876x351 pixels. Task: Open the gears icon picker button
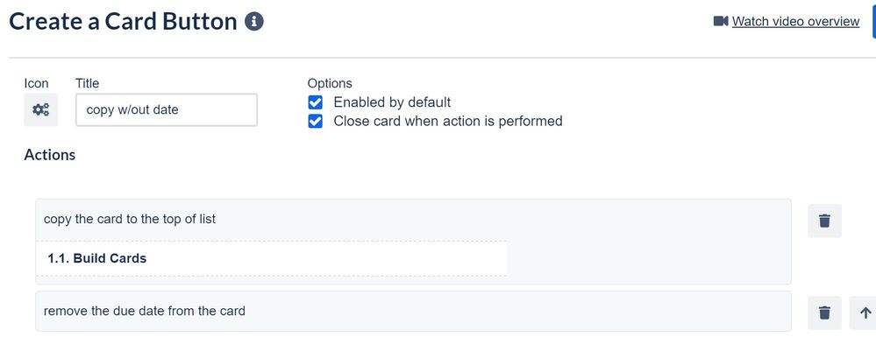(41, 110)
